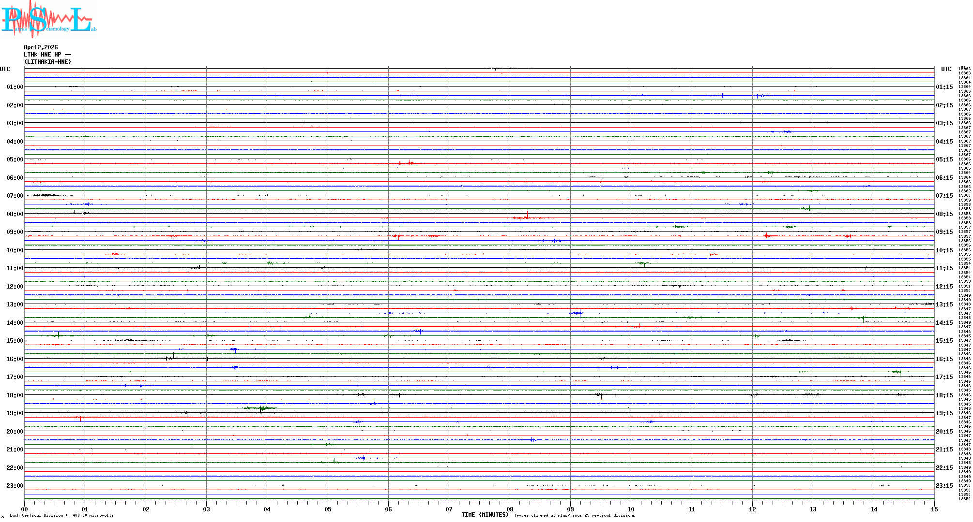Select the 23:00 hour label on left

click(15, 486)
